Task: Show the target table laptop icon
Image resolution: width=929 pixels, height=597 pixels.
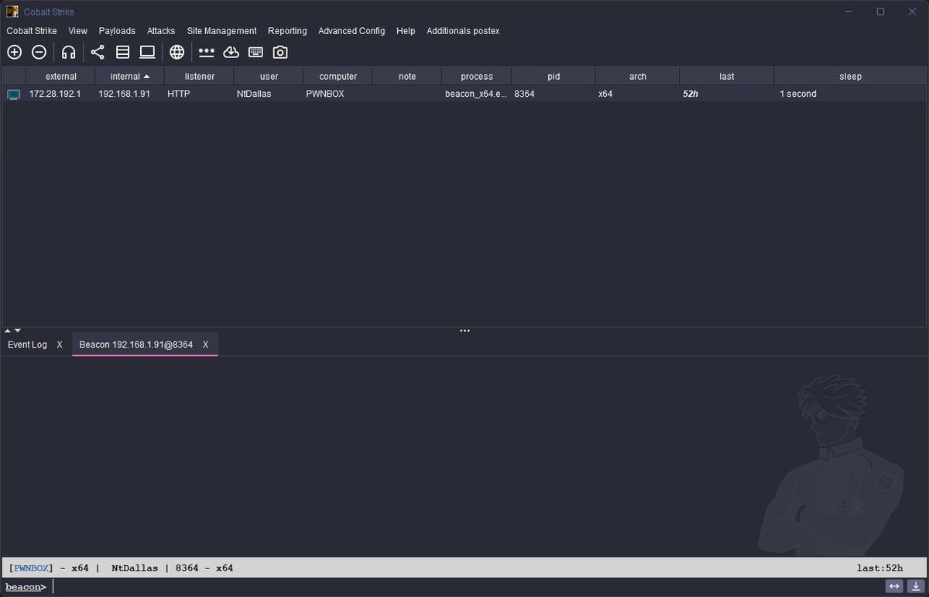Action: 147,52
